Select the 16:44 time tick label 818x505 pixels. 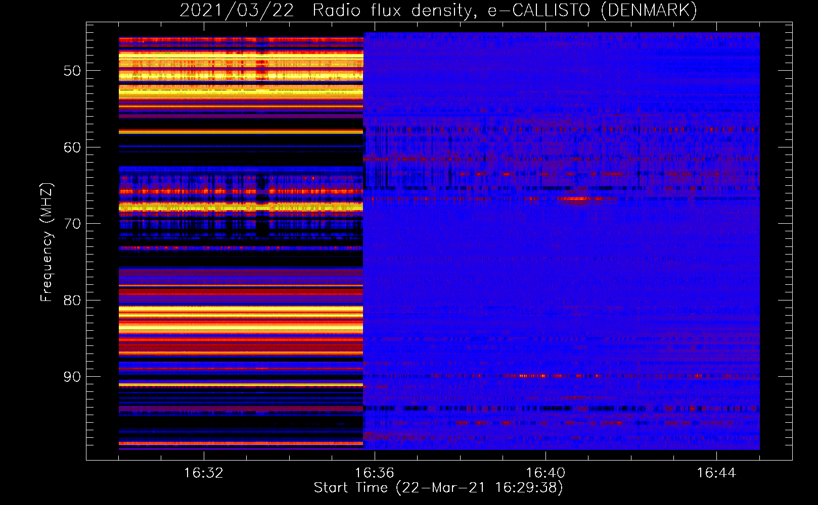pos(716,473)
